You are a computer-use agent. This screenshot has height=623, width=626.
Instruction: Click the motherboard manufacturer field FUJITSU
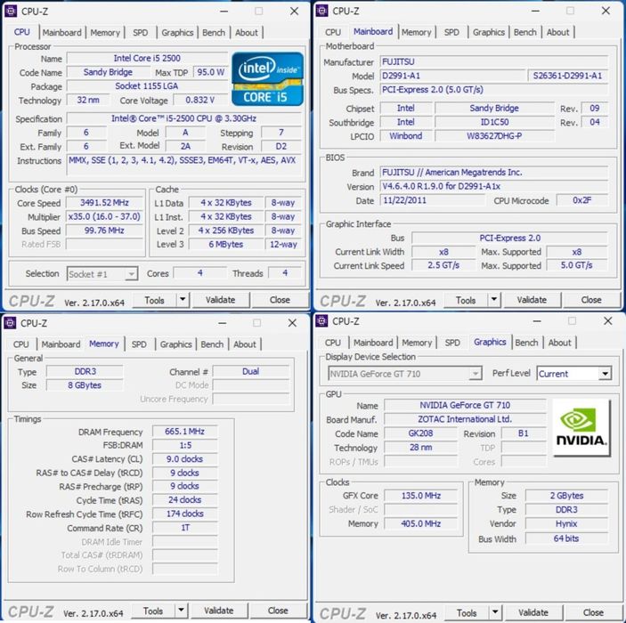coord(494,62)
